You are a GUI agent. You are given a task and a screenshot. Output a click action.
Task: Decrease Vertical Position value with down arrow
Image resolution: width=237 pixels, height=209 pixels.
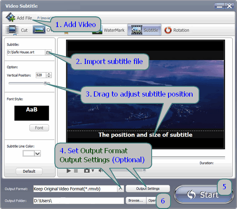49,76
